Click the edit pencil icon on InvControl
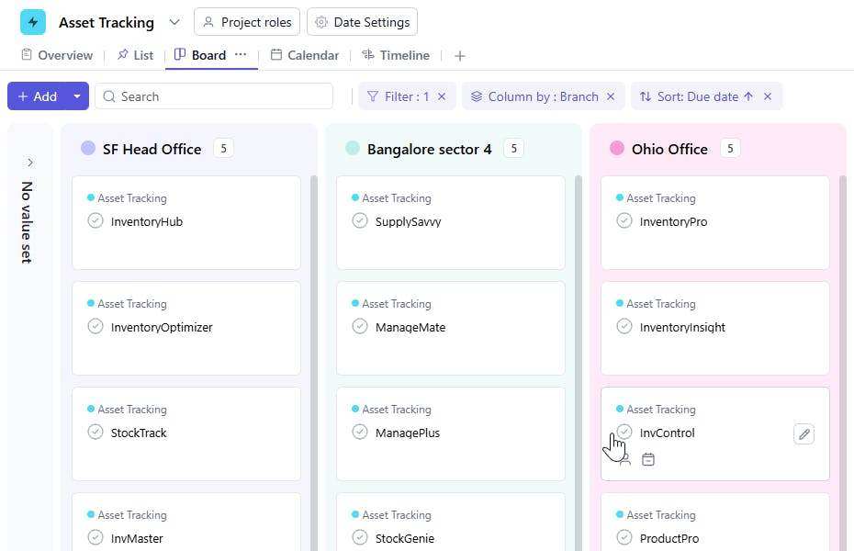The height and width of the screenshot is (551, 854). click(803, 434)
